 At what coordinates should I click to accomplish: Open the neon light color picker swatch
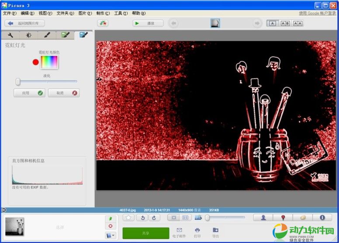pos(49,62)
